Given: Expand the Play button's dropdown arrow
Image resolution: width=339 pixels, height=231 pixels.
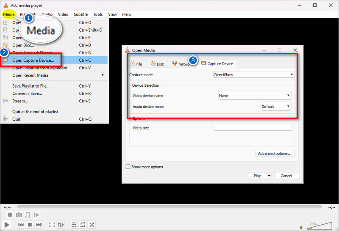Looking at the screenshot, I should pos(269,176).
